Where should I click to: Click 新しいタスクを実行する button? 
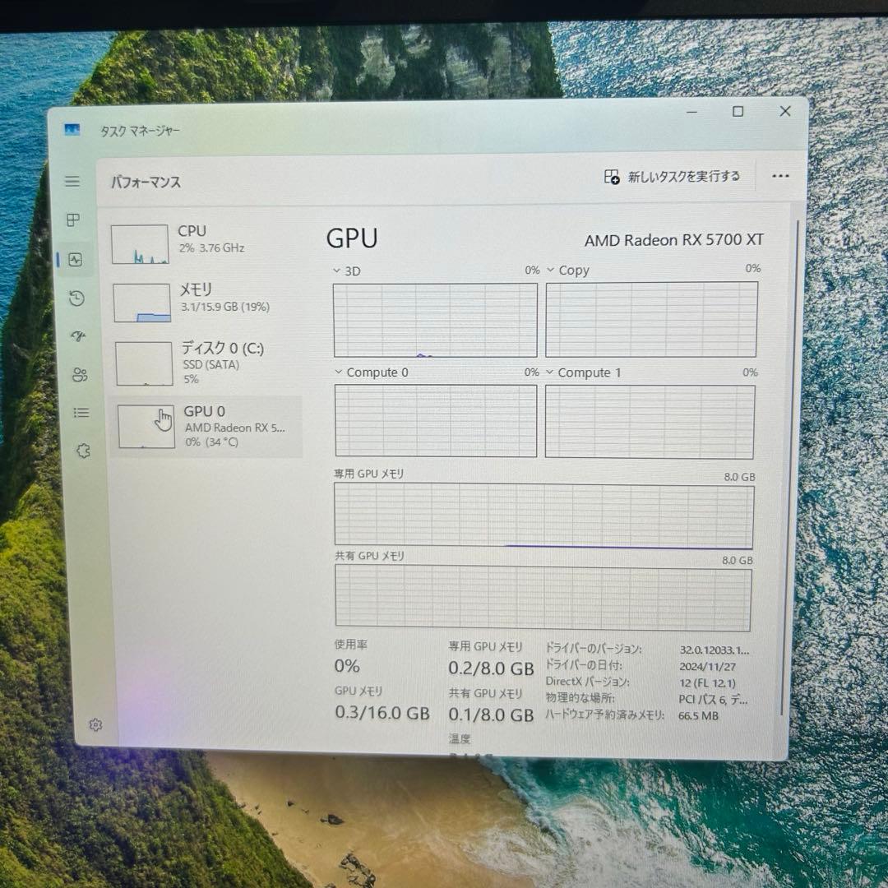point(673,176)
